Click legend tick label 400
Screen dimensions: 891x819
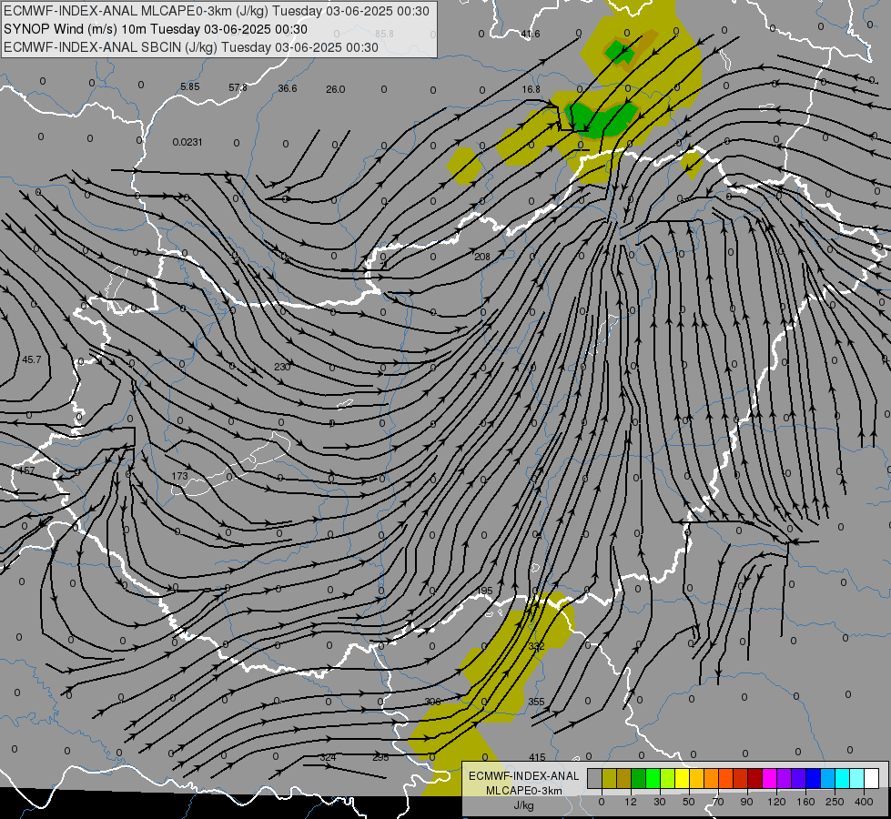click(864, 802)
